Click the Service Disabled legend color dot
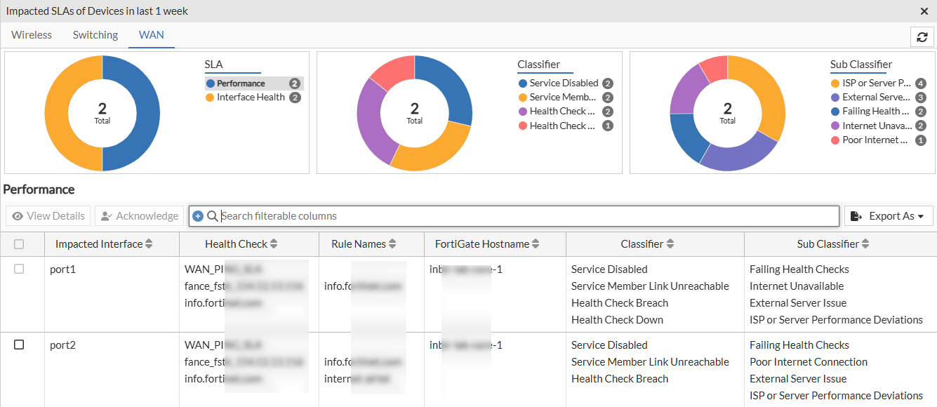Viewport: 937px width, 407px height. pyautogui.click(x=522, y=83)
